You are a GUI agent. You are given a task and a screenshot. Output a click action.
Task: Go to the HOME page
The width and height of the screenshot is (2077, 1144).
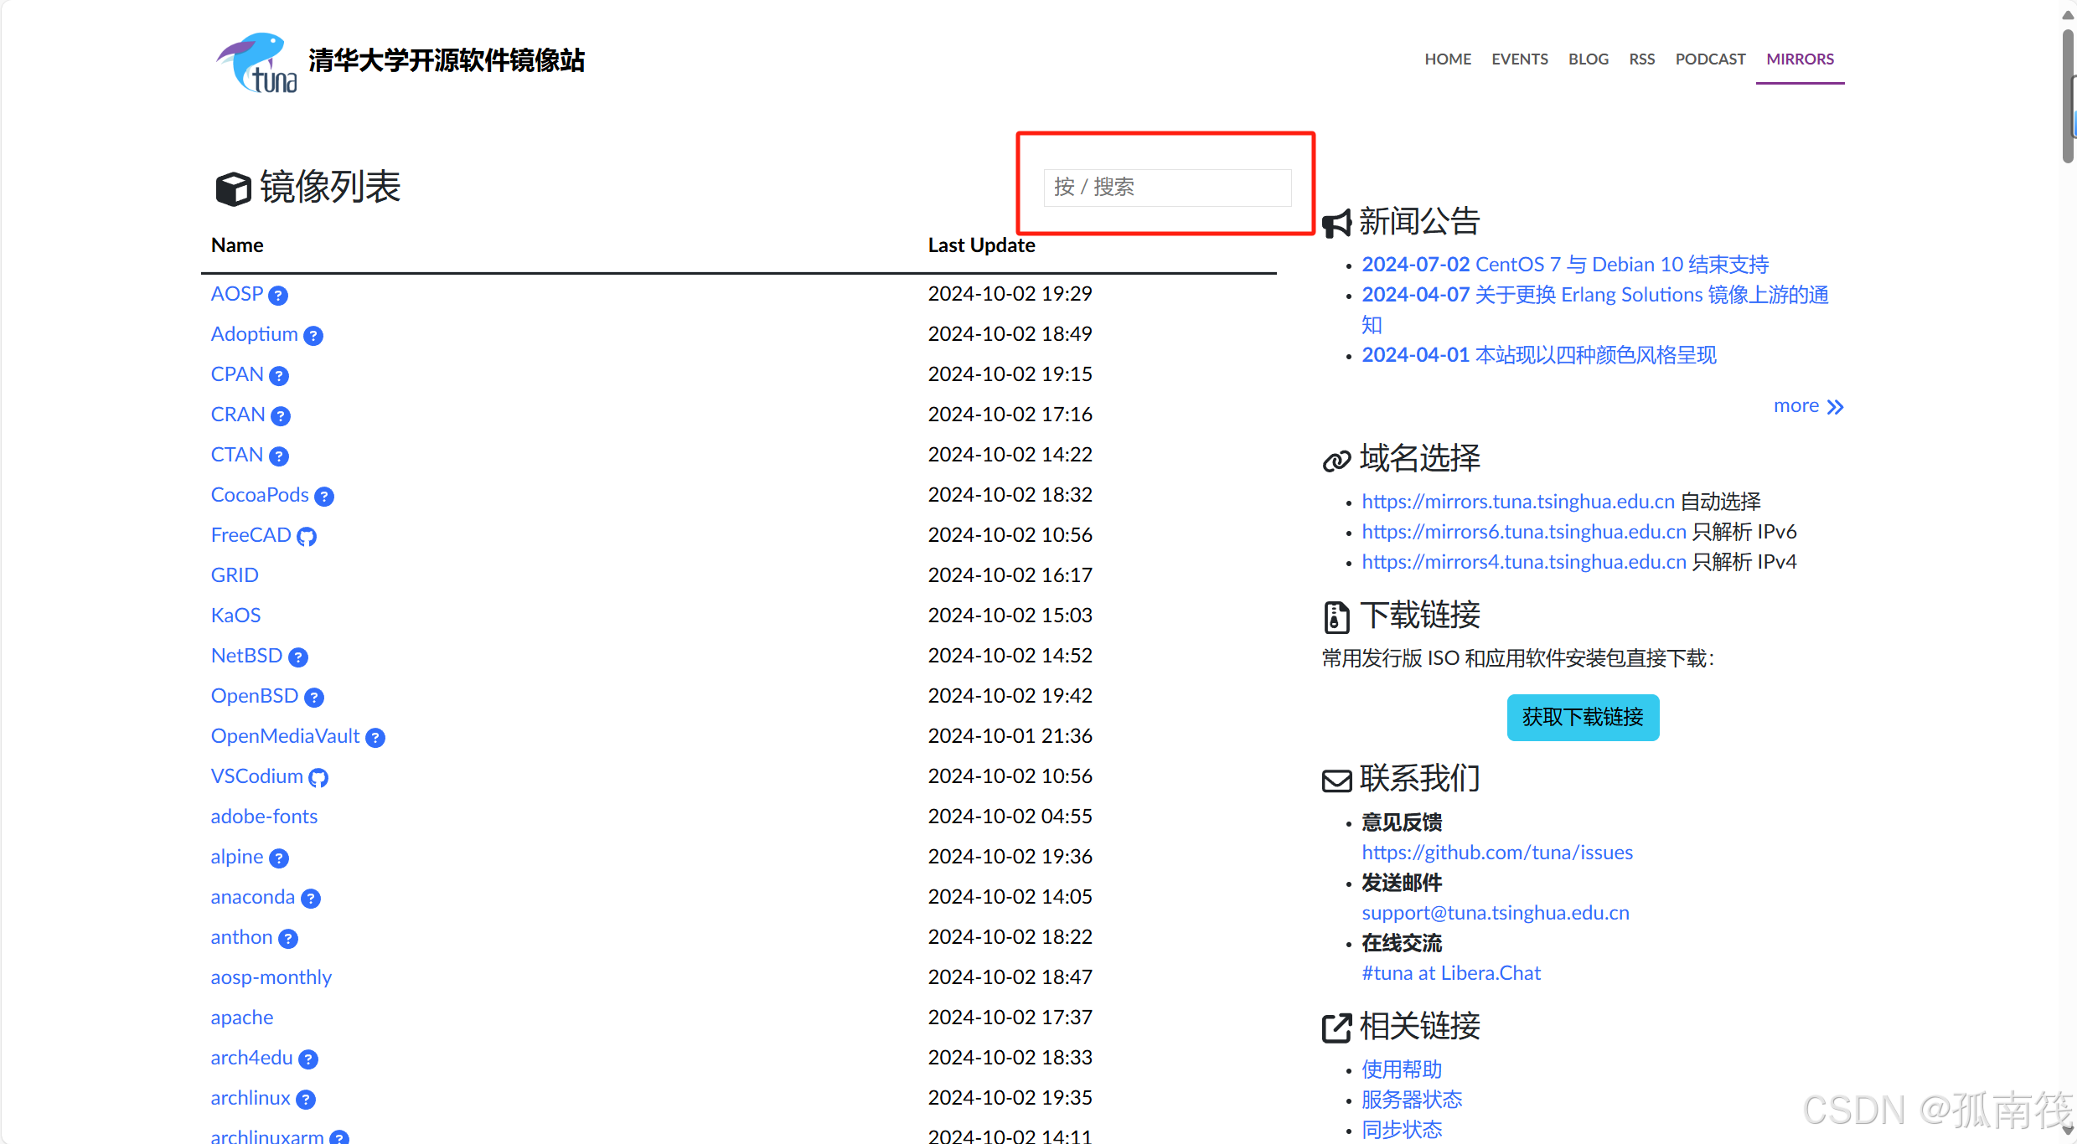pyautogui.click(x=1448, y=59)
